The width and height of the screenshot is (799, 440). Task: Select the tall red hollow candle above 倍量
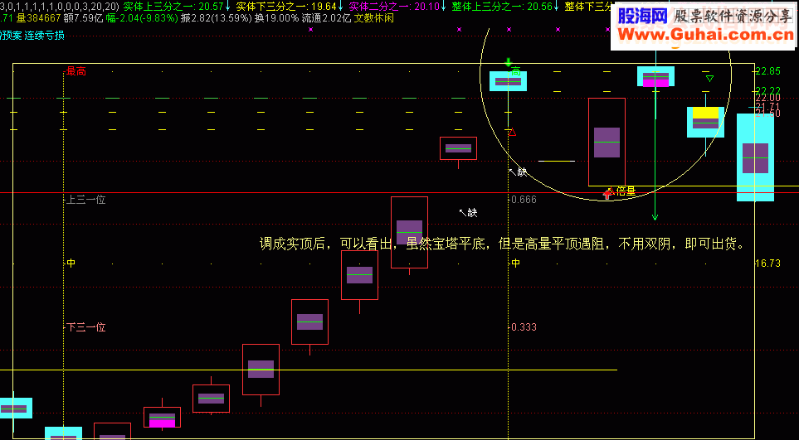[607, 142]
